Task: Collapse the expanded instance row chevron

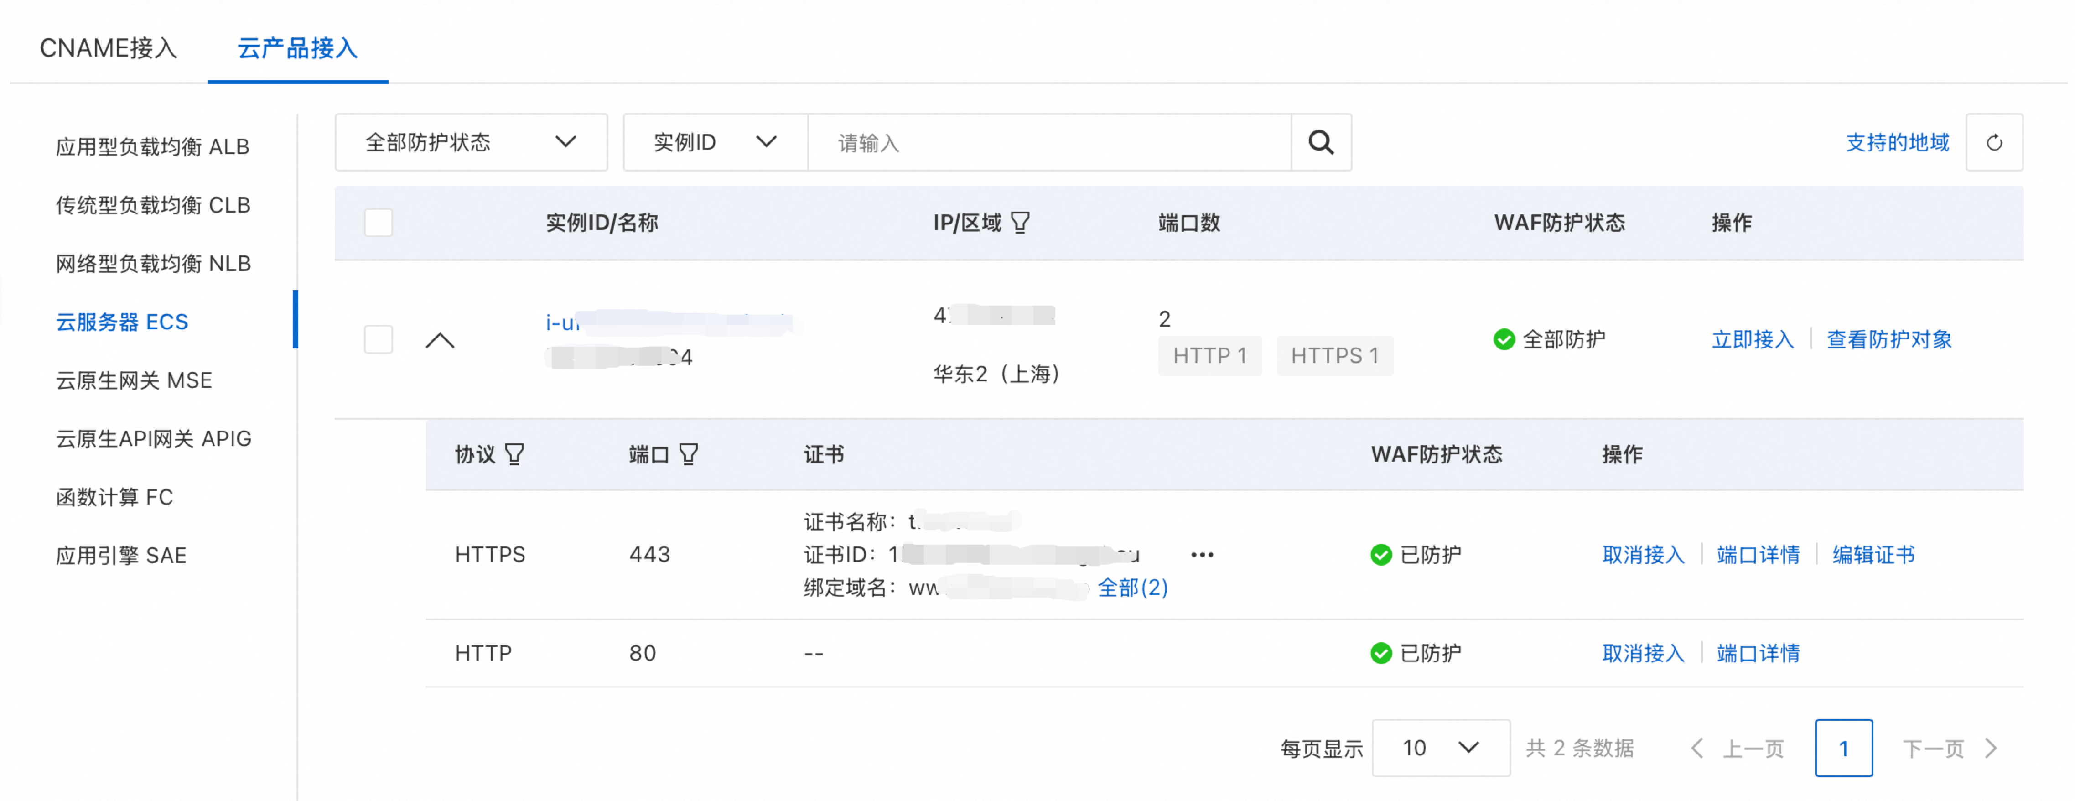Action: (x=440, y=340)
